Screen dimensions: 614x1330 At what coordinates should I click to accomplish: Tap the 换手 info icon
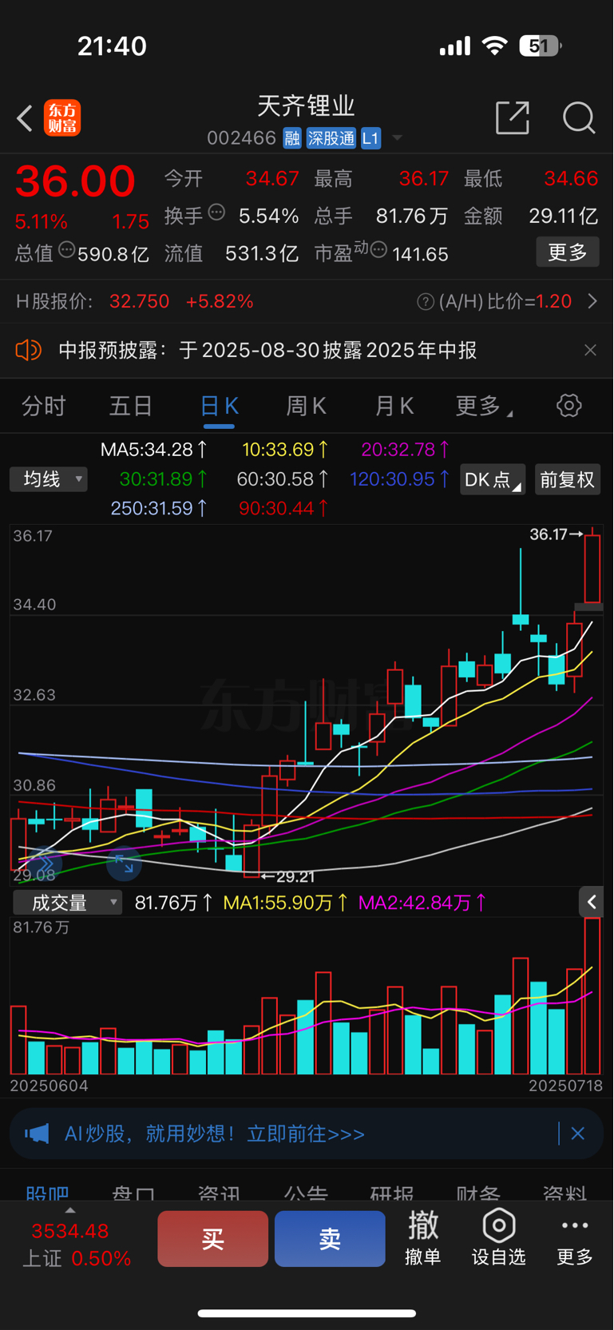coord(216,212)
